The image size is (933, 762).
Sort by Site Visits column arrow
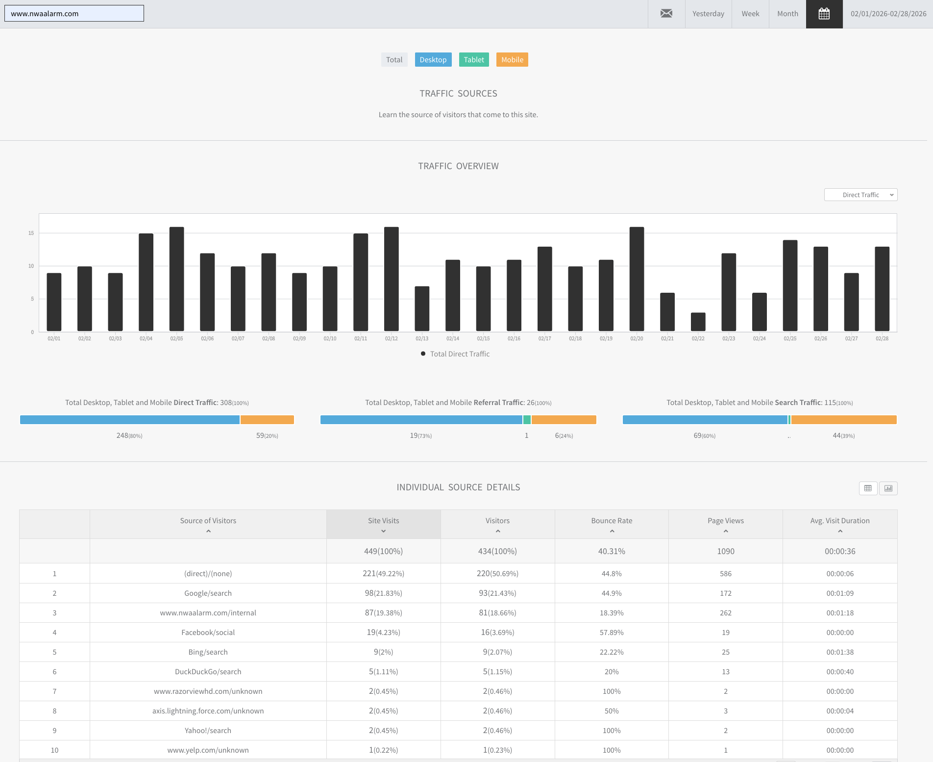tap(383, 531)
